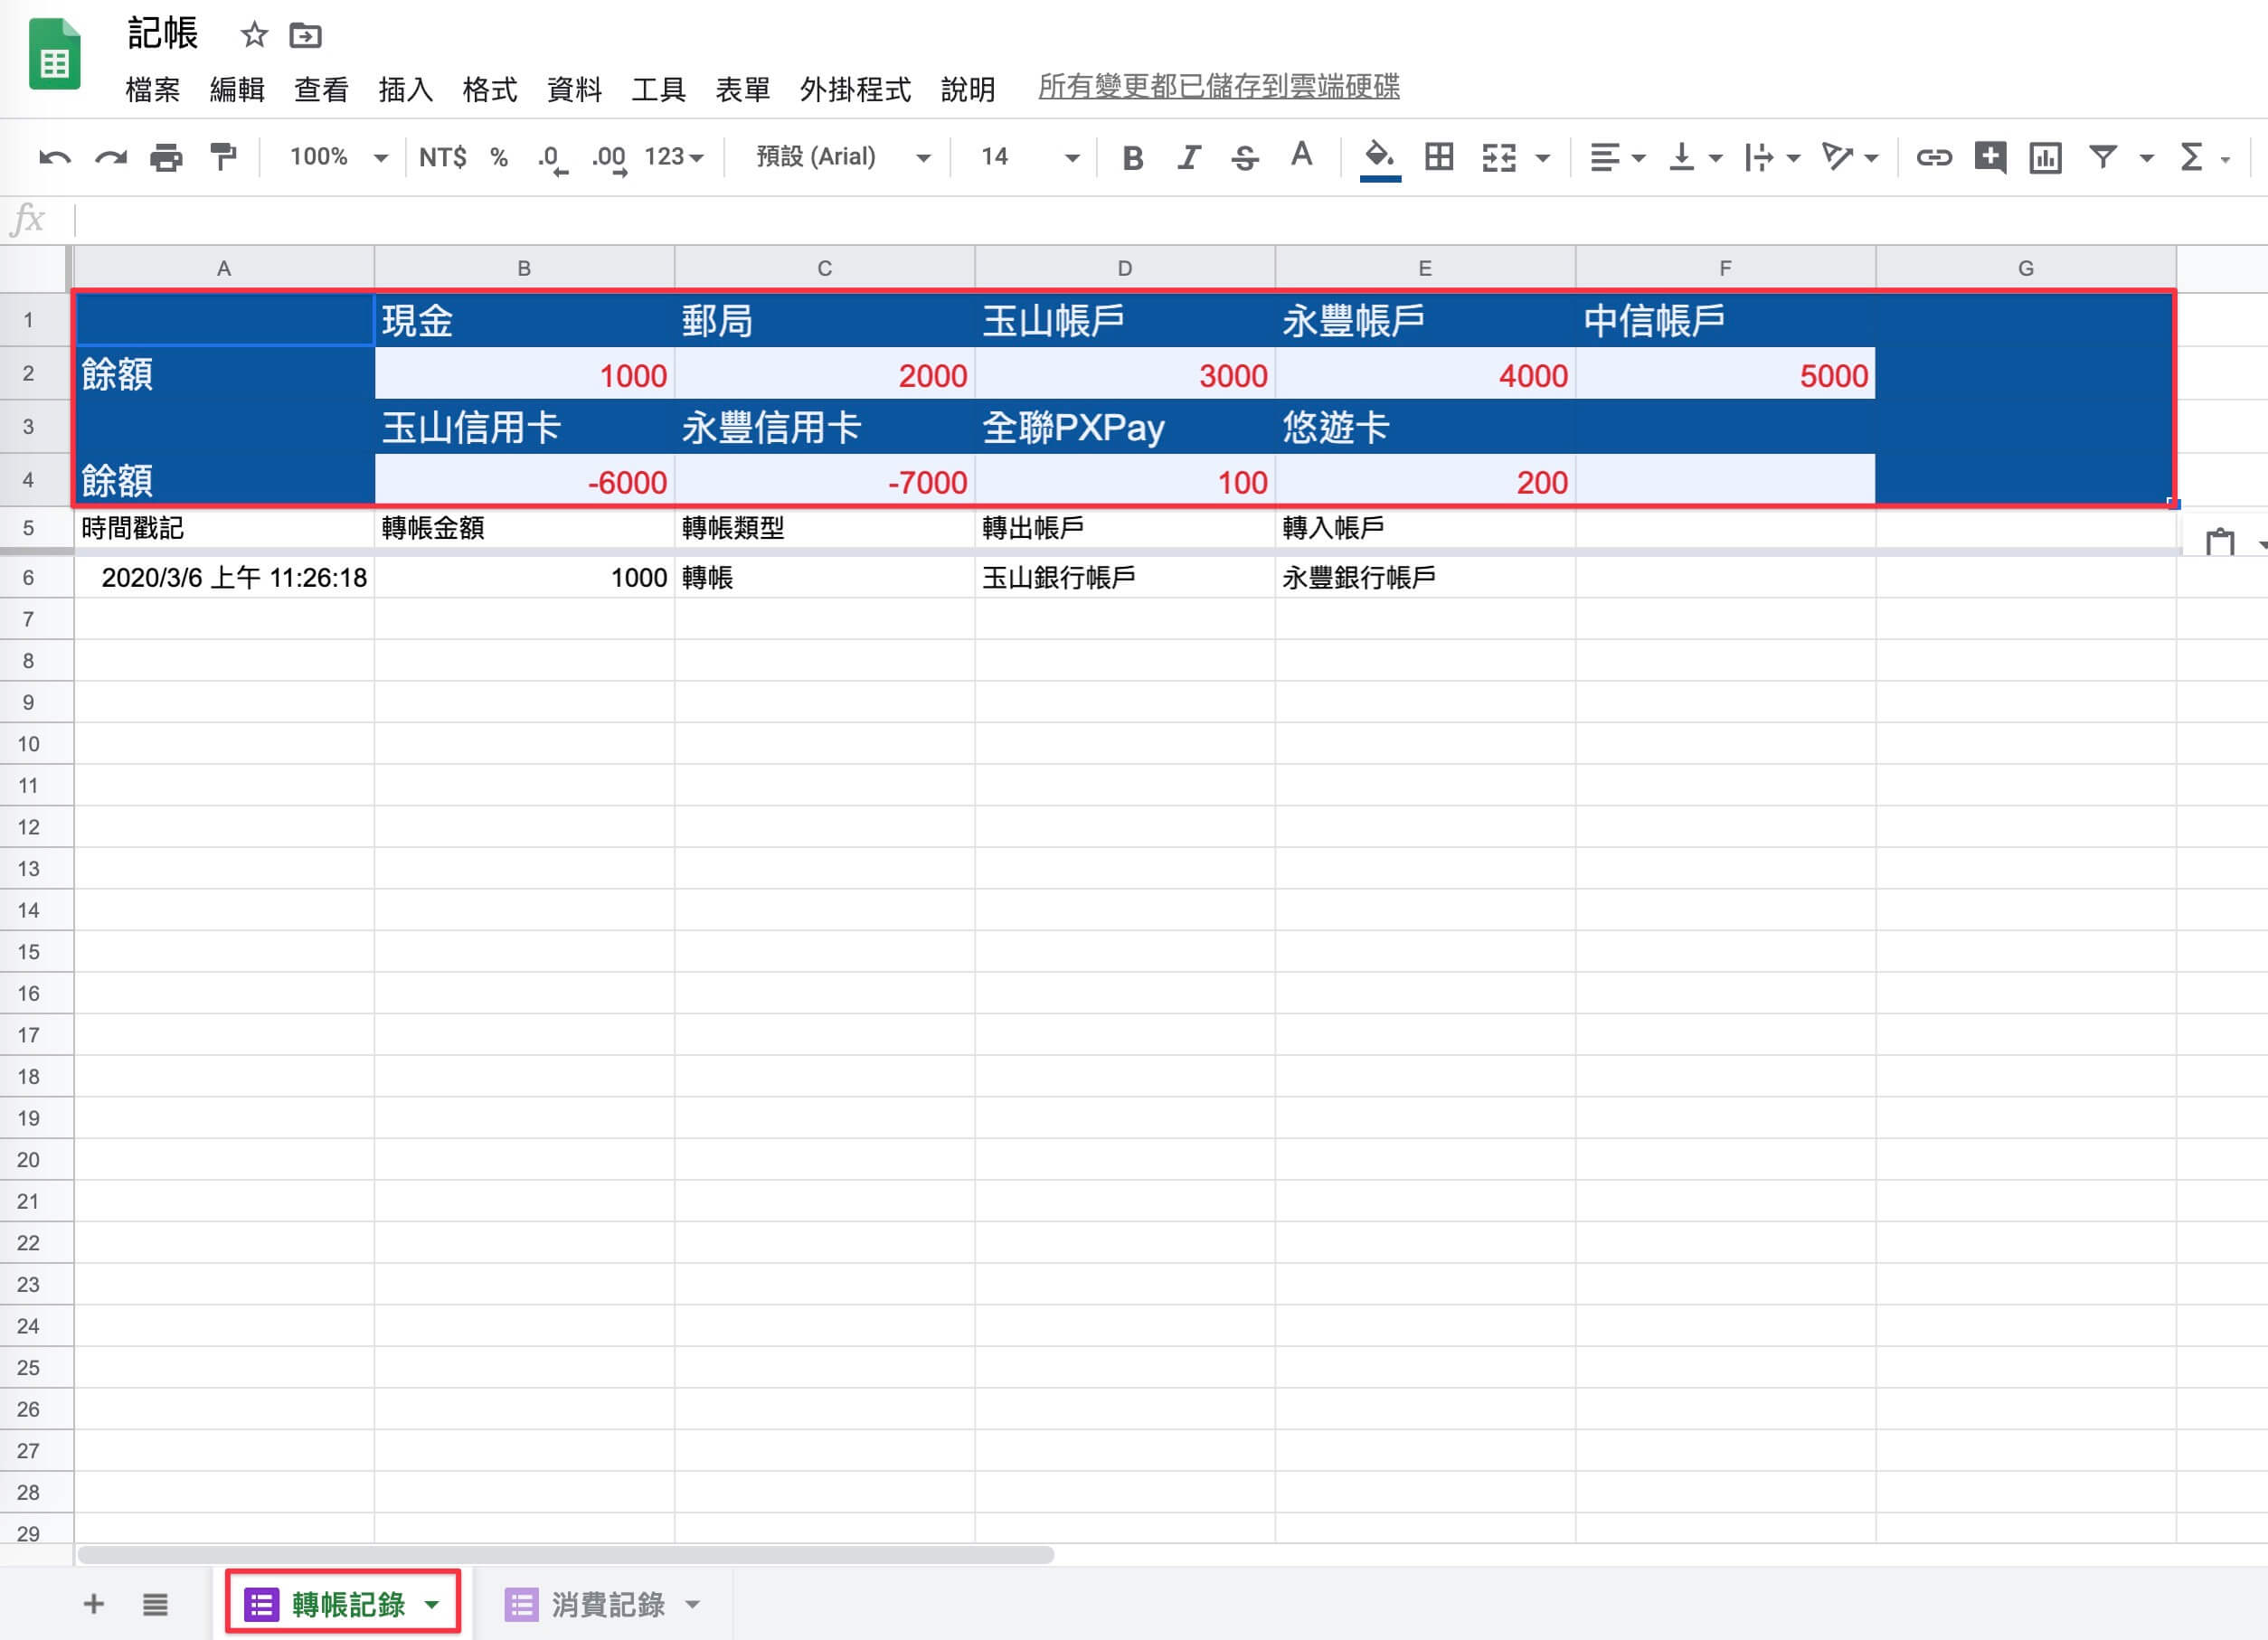Toggle strikethrough formatting

click(x=1244, y=157)
